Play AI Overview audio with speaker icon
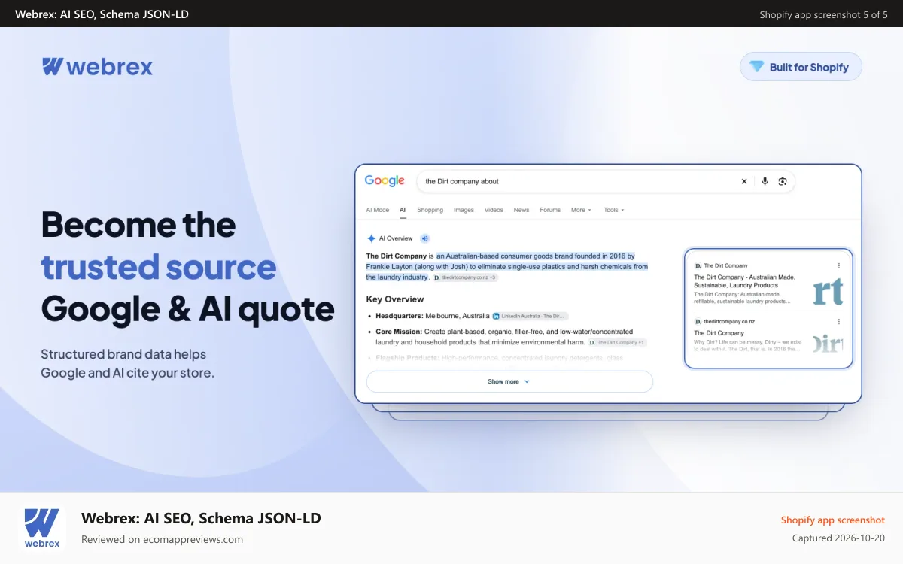Viewport: 903px width, 564px height. 425,238
